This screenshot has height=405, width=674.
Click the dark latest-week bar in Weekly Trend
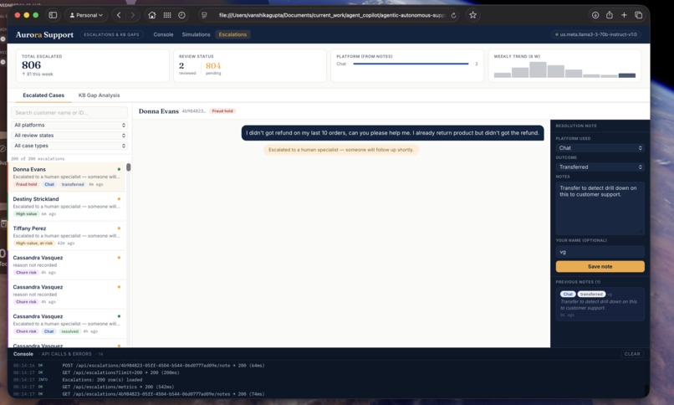click(x=626, y=75)
